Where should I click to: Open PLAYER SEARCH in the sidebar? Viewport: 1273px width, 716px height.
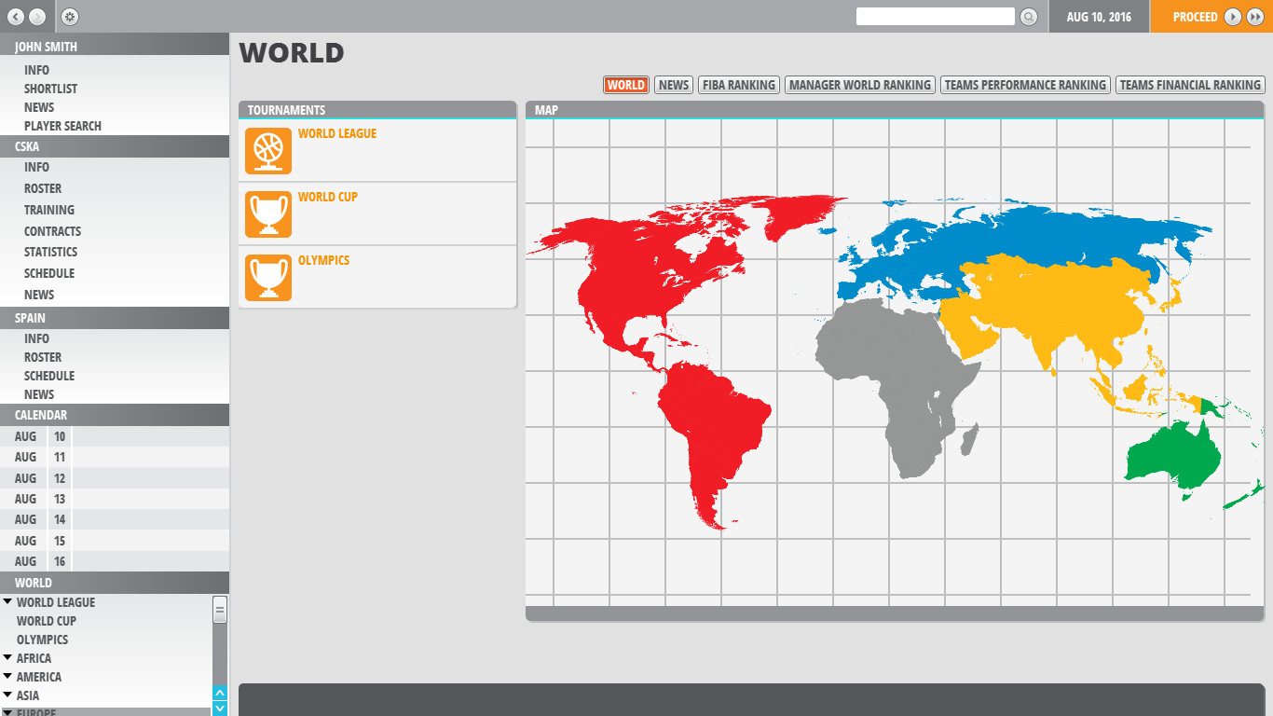point(62,126)
